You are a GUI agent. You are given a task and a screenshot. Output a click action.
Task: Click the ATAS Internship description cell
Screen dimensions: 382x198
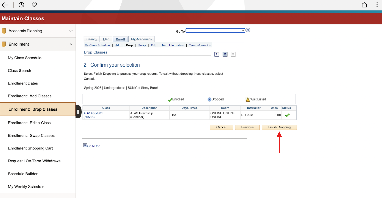click(x=149, y=115)
